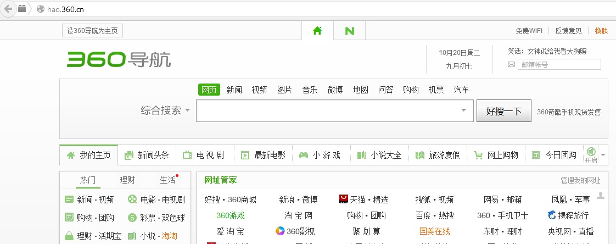The image size is (616, 244).
Task: Open the green N tab icon
Action: 349,31
